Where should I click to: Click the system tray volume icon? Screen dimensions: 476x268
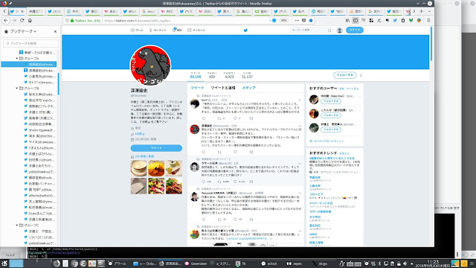click(x=405, y=264)
